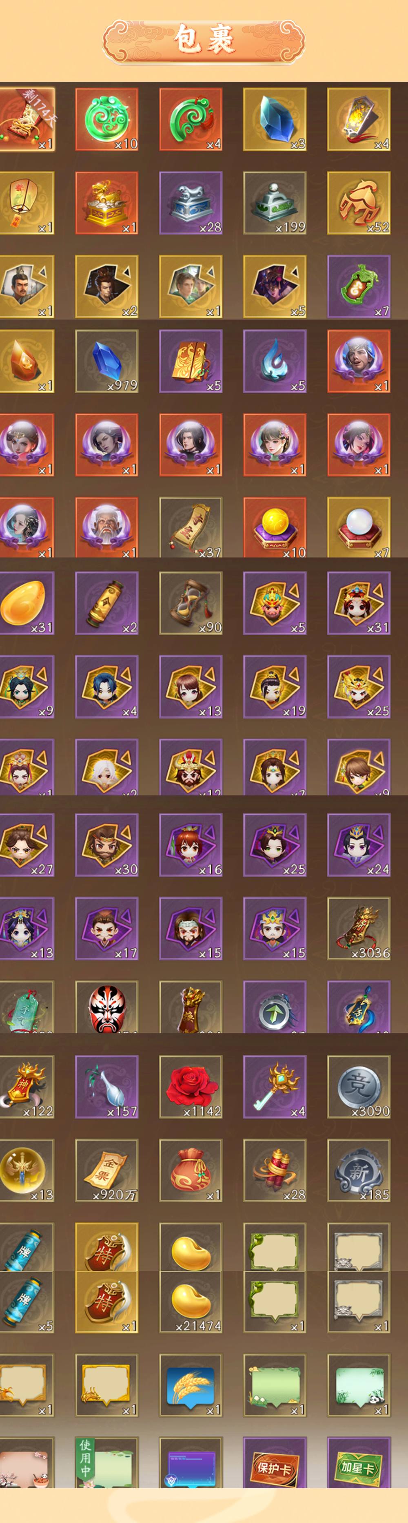This screenshot has width=408, height=1523.
Task: Select the green jade dragon ring x10
Action: coord(106,119)
